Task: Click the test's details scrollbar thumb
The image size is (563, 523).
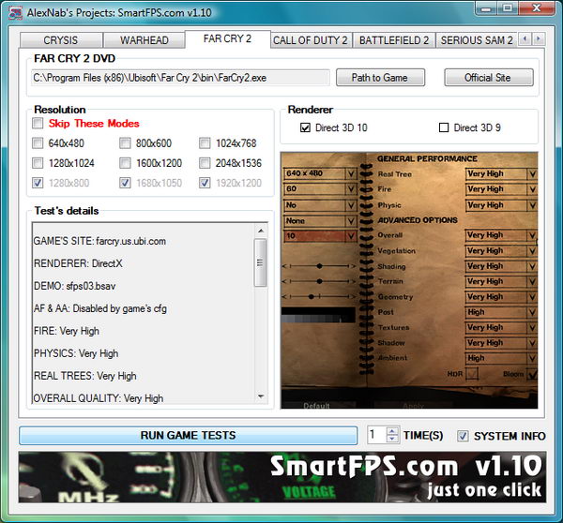Action: 260,263
